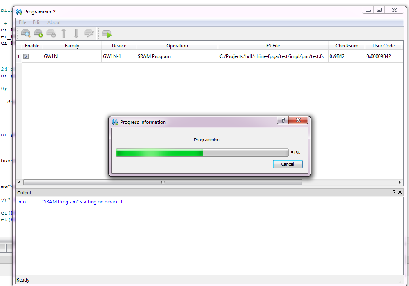The width and height of the screenshot is (409, 286).
Task: Click the Move Up arrow icon
Action: coord(64,34)
